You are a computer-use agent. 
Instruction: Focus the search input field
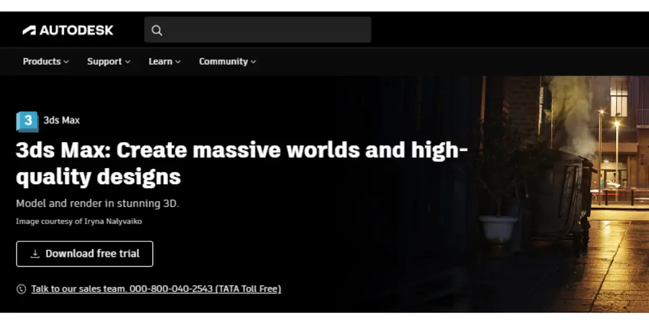tap(257, 30)
